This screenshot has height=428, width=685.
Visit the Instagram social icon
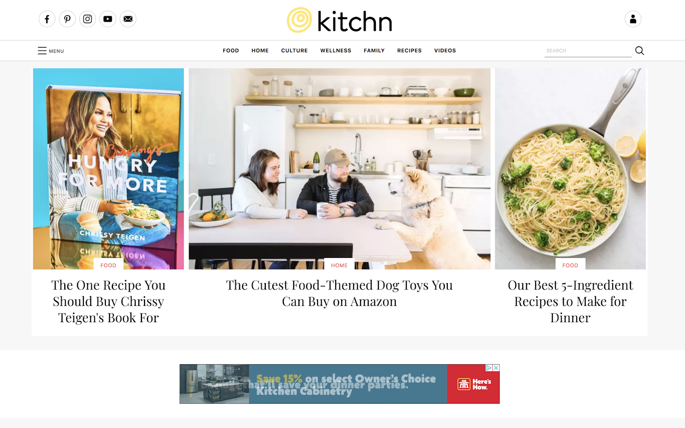(87, 19)
